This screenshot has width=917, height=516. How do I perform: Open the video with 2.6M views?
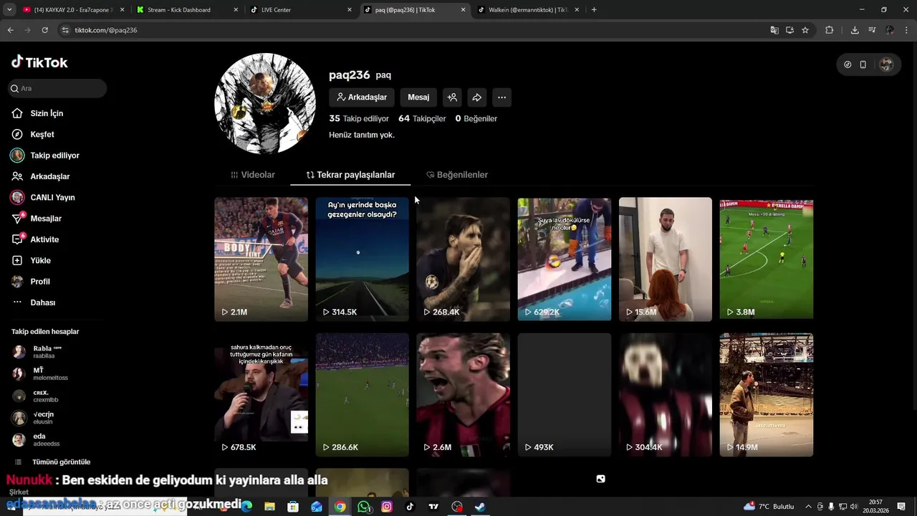463,394
